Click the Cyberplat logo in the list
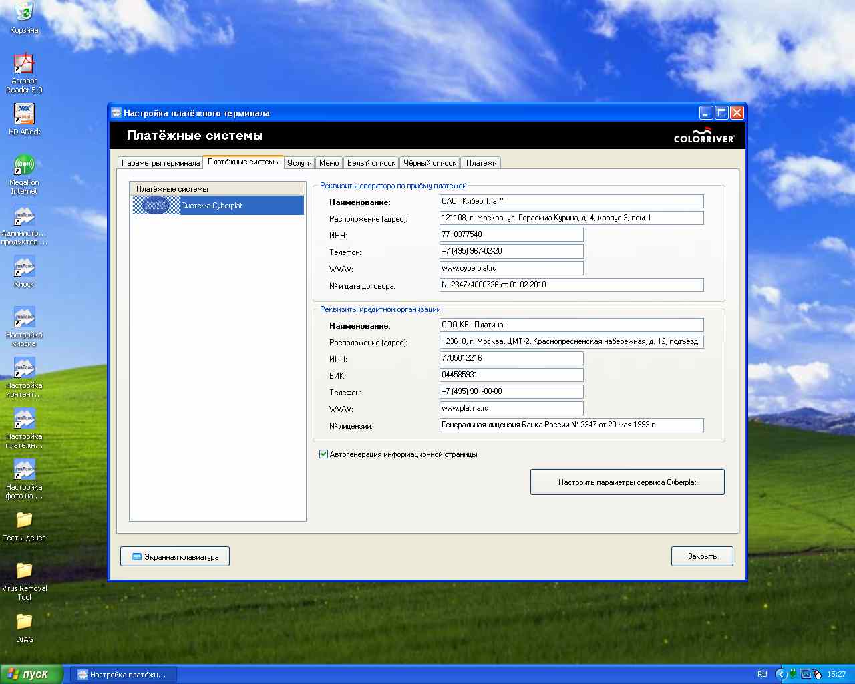 156,206
